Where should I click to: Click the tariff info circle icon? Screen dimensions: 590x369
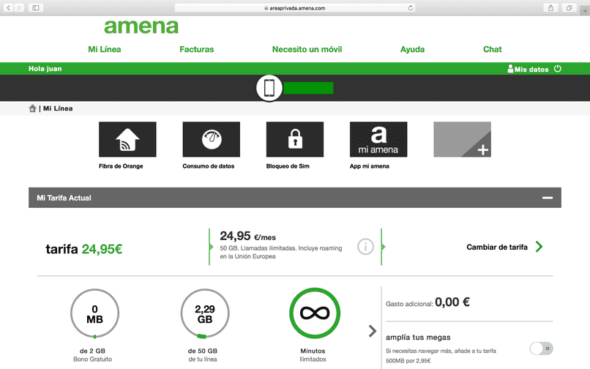[366, 247]
